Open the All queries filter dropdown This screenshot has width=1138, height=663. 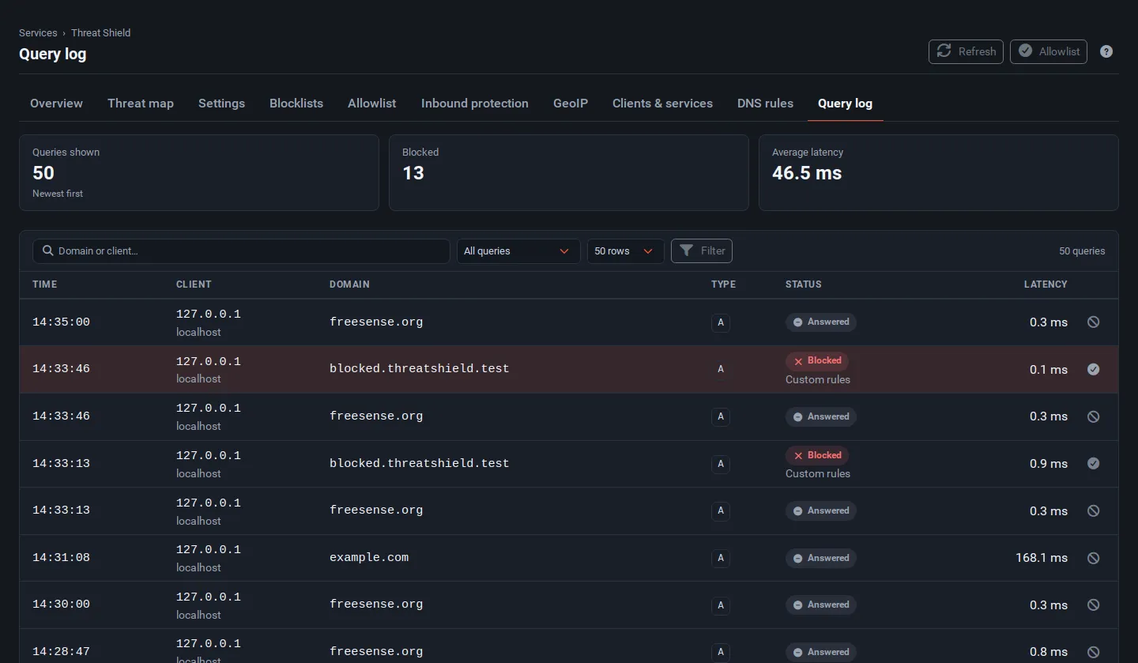coord(518,251)
